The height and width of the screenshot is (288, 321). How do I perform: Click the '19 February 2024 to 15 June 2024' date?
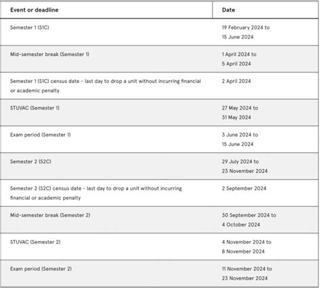pyautogui.click(x=246, y=32)
